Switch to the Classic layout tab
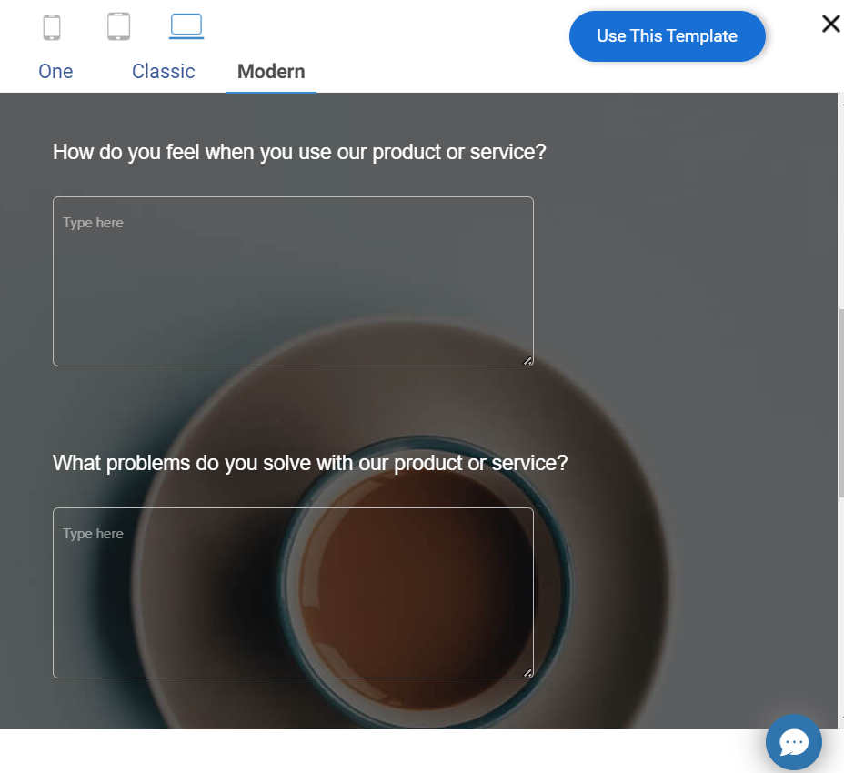The image size is (844, 773). (x=163, y=72)
